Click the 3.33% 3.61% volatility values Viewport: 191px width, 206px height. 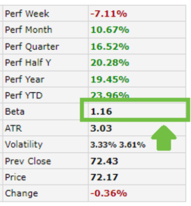tap(118, 145)
